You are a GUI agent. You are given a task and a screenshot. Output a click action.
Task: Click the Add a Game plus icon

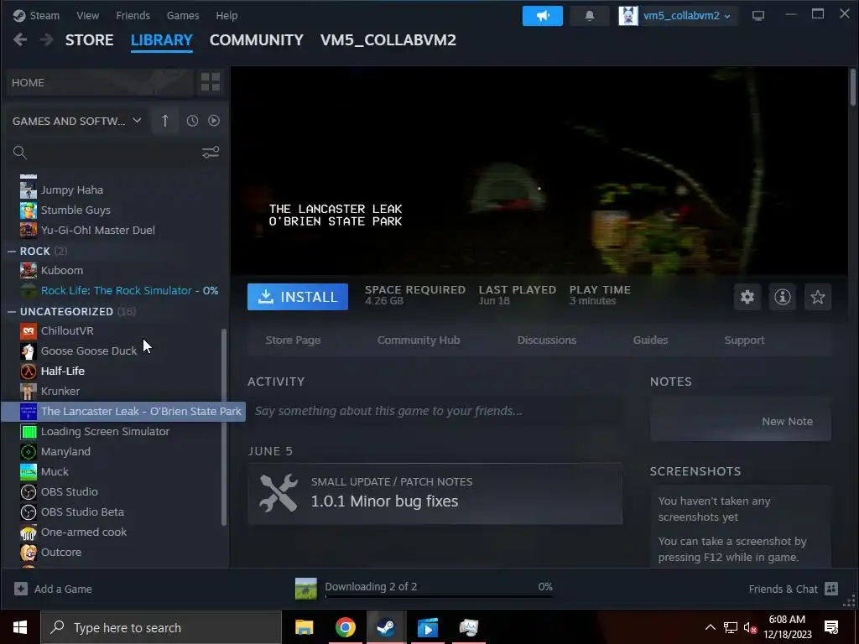click(x=21, y=589)
